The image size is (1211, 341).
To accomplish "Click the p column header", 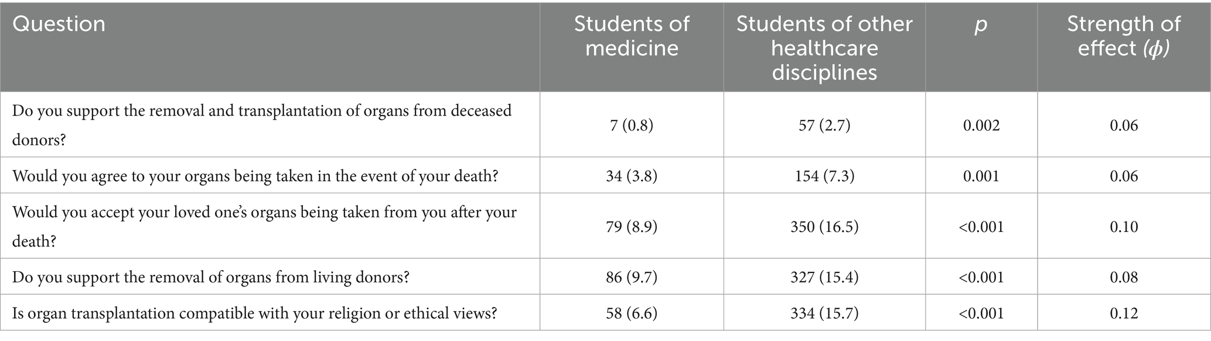I will click(981, 25).
